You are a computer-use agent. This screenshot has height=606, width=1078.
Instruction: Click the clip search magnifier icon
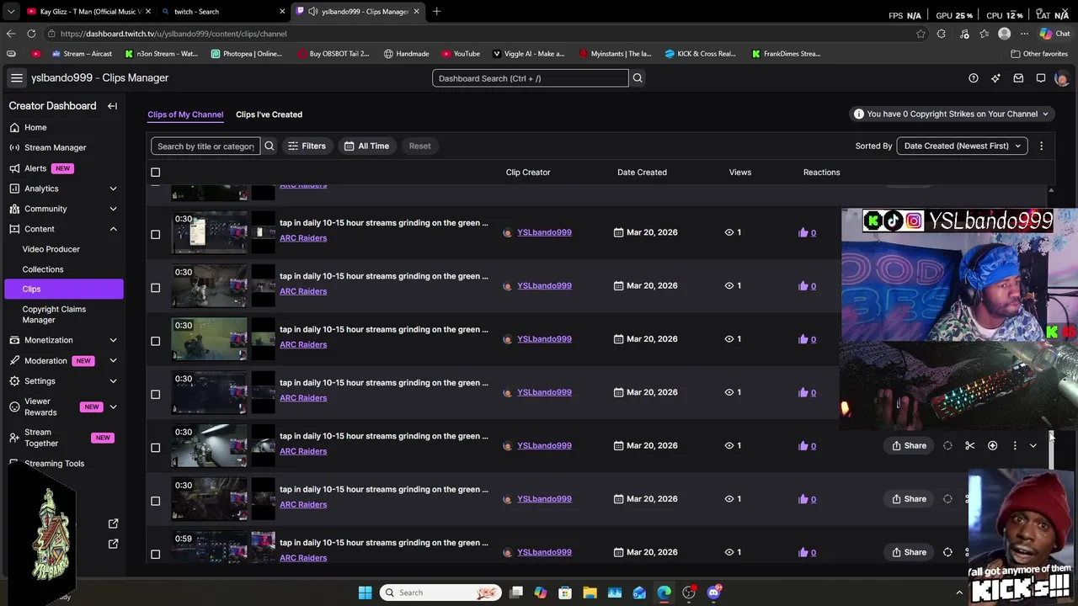(269, 146)
